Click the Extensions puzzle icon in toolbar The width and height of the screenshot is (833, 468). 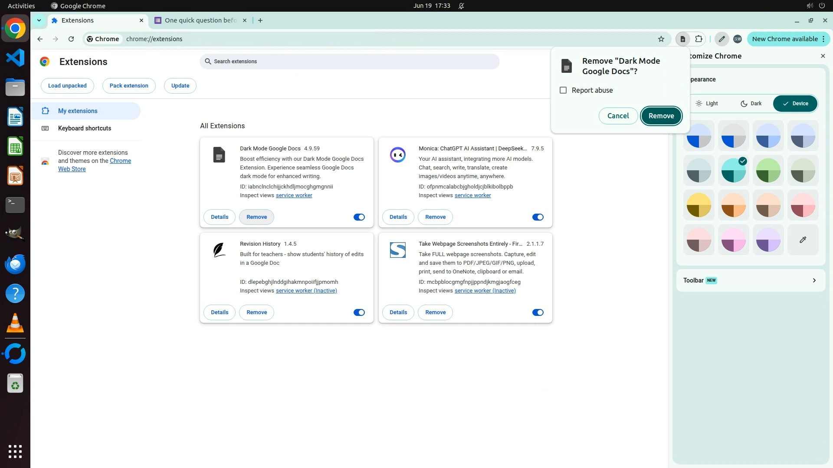699,39
